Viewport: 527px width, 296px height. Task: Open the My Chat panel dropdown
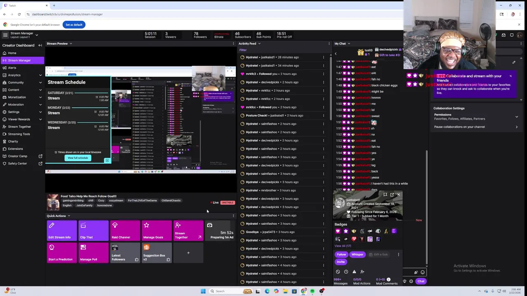[349, 44]
